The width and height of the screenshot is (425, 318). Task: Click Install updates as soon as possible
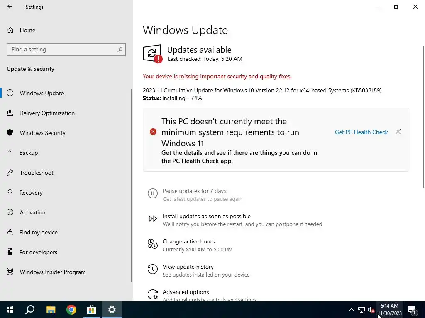click(x=207, y=216)
